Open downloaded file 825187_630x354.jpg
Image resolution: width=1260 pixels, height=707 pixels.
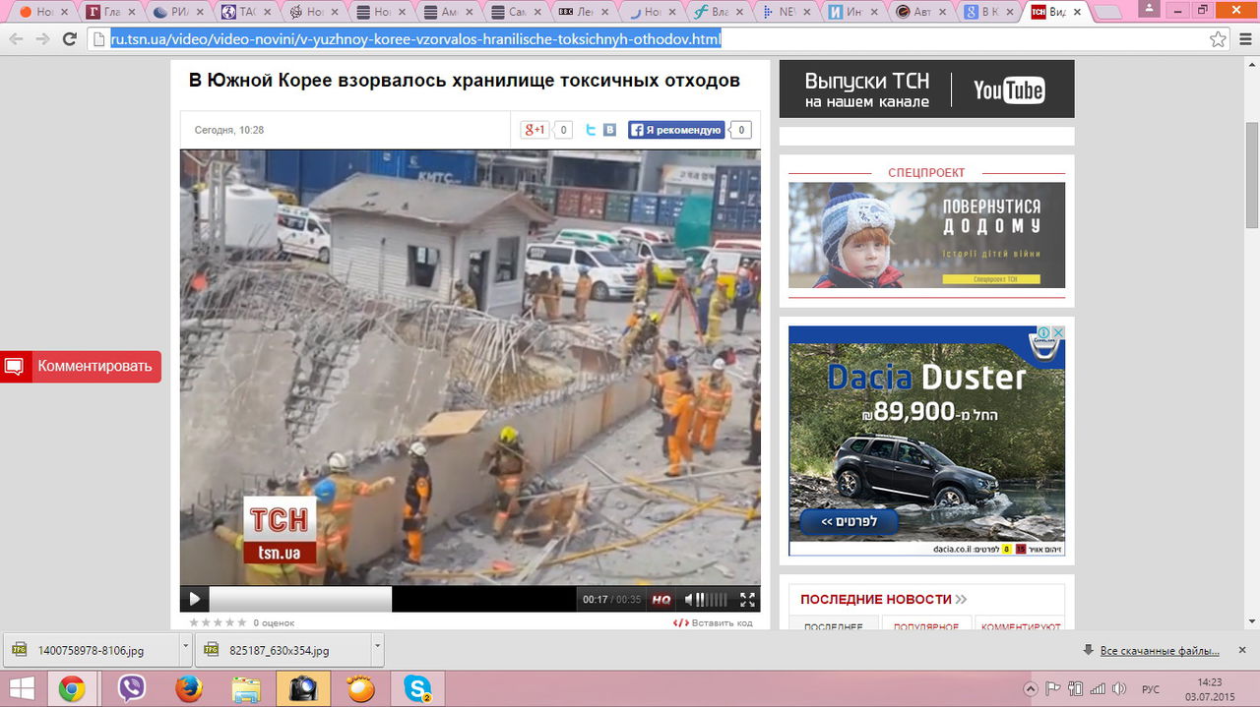pyautogui.click(x=283, y=650)
